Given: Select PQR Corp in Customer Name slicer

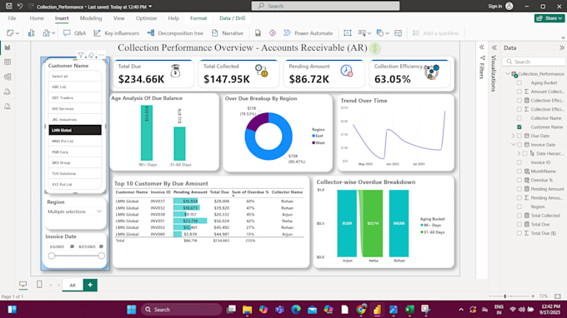Looking at the screenshot, I should click(75, 152).
